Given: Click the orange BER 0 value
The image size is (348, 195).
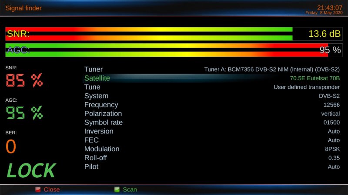Looking at the screenshot, I should click(11, 147).
